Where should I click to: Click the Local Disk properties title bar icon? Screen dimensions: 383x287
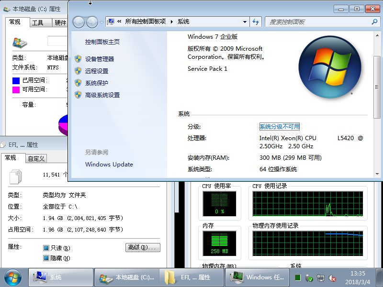(x=7, y=9)
